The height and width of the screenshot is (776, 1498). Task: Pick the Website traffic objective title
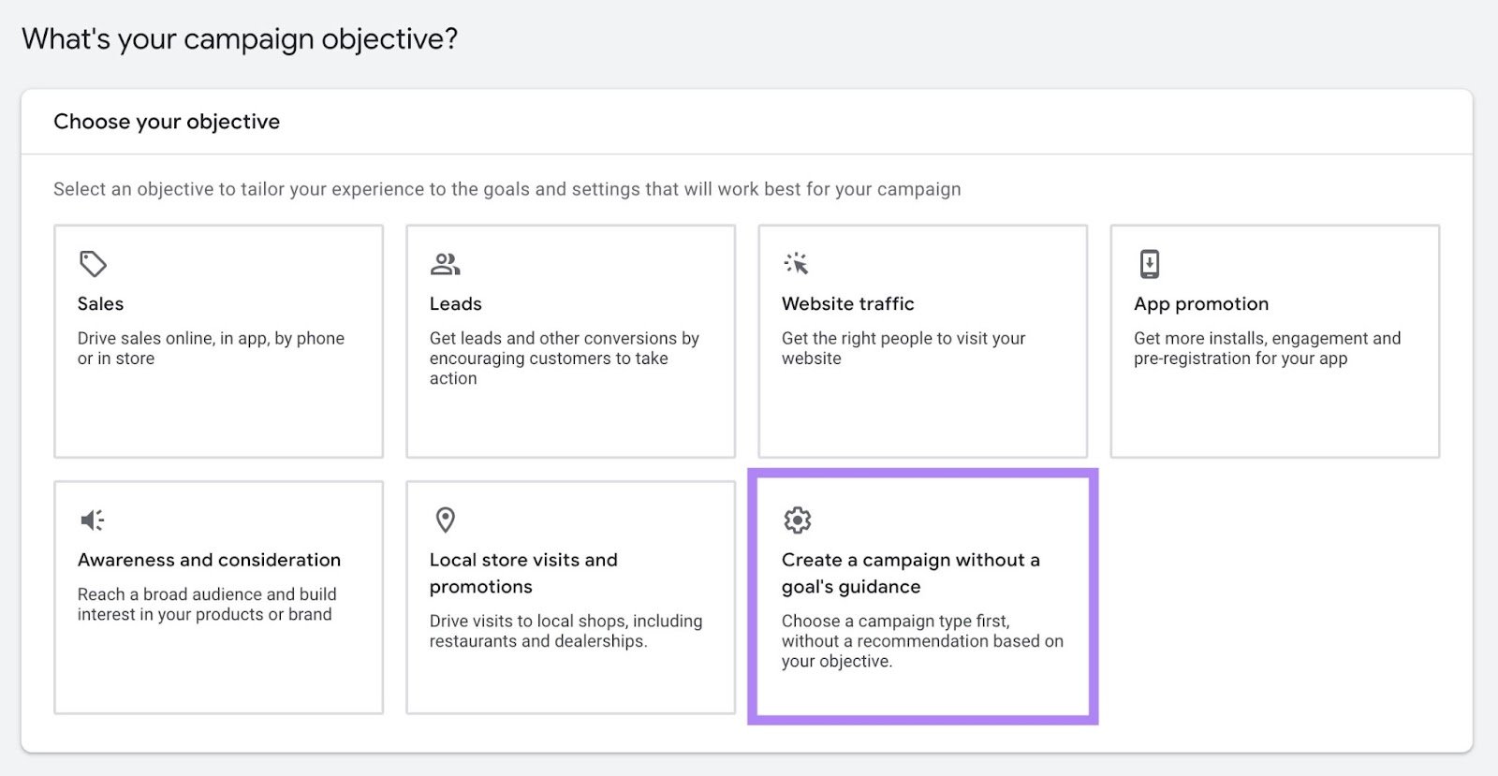[x=848, y=304]
